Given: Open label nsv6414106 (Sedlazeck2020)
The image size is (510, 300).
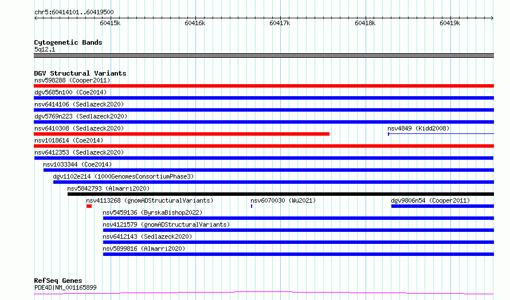Looking at the screenshot, I should click(x=79, y=104).
